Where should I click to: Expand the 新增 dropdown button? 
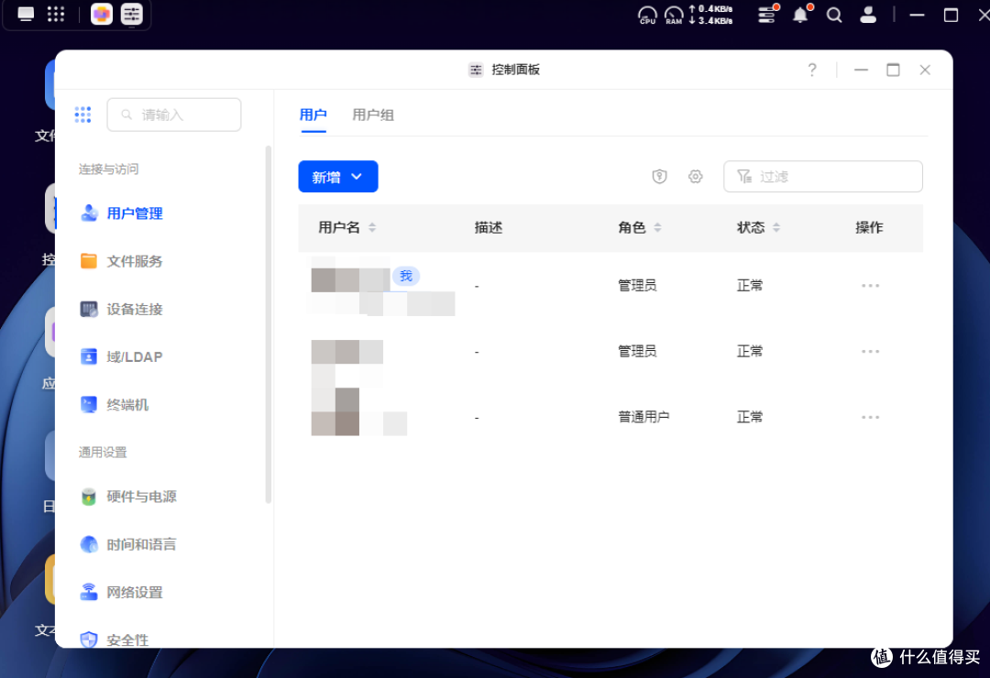pos(338,177)
